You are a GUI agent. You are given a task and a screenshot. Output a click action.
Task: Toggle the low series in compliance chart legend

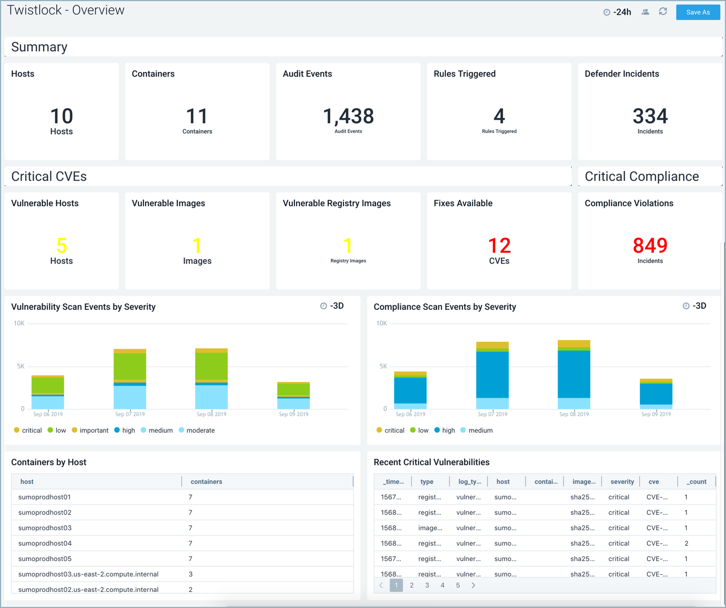[x=420, y=430]
